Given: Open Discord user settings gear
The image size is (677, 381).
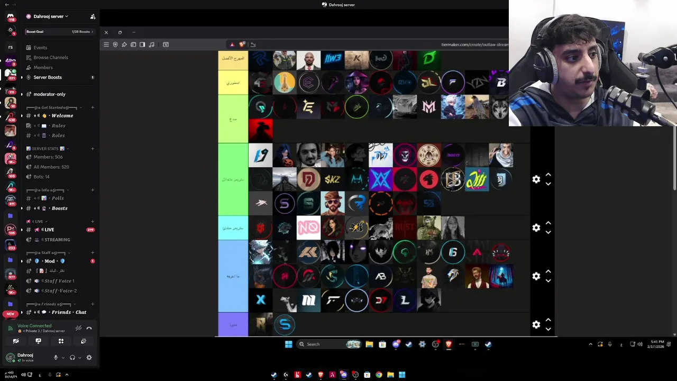Looking at the screenshot, I should click(x=89, y=358).
